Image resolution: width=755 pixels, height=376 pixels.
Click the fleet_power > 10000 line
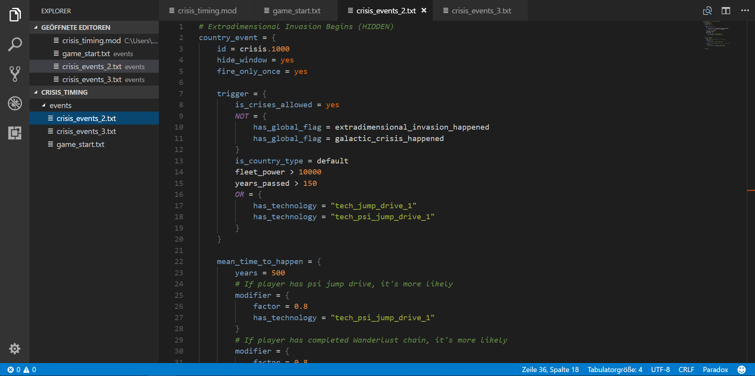(x=278, y=172)
